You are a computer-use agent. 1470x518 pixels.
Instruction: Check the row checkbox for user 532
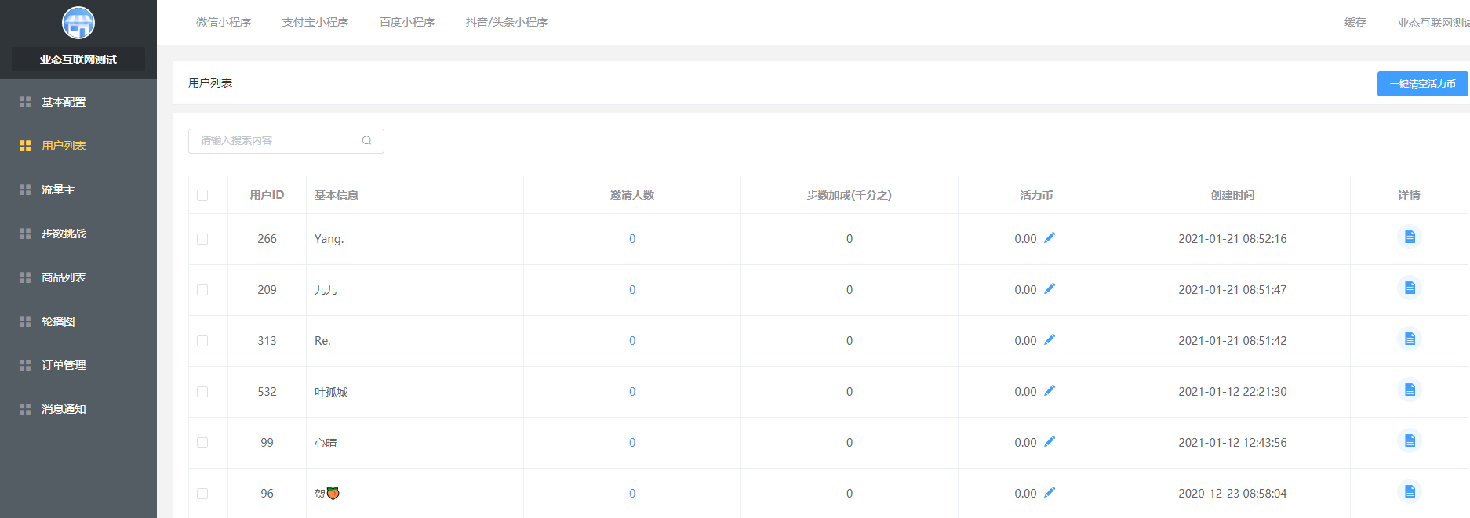click(202, 392)
